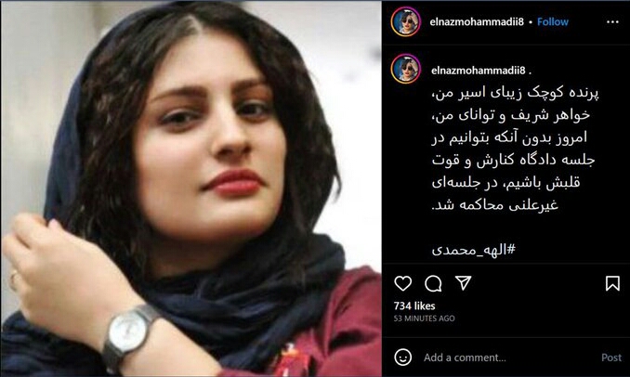Submit comment with the Post button

(611, 357)
